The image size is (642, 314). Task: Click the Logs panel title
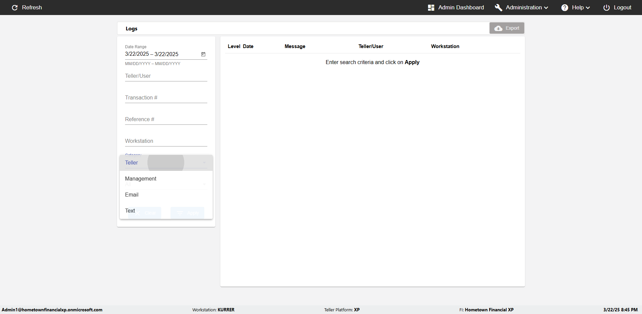coord(131,29)
